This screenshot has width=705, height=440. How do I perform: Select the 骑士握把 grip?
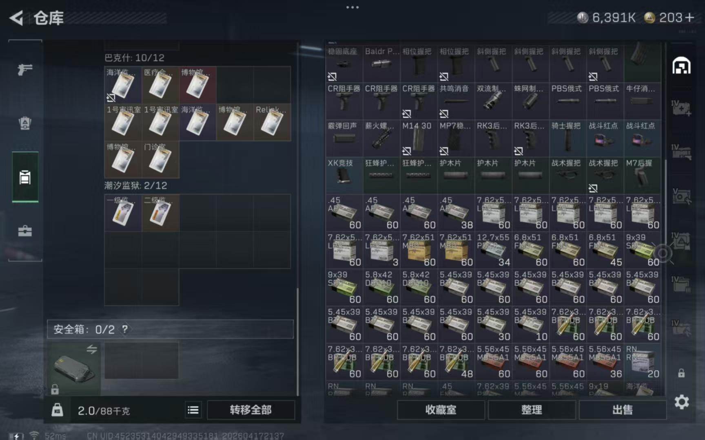coord(568,138)
